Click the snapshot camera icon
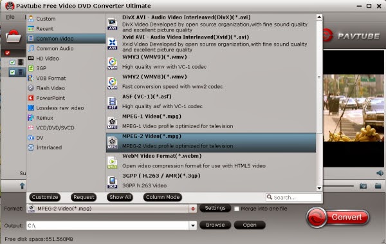Viewport: 386px width, 244px height. pyautogui.click(x=363, y=186)
